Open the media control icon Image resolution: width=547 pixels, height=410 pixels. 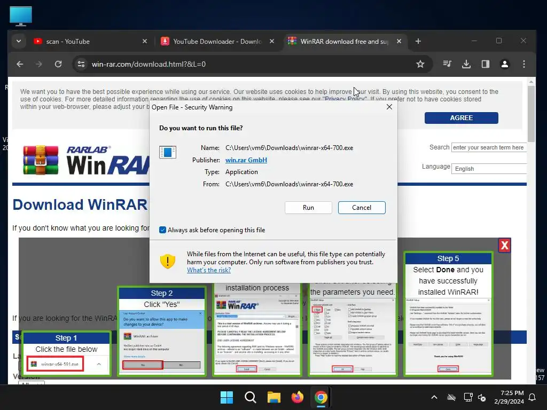click(x=447, y=64)
